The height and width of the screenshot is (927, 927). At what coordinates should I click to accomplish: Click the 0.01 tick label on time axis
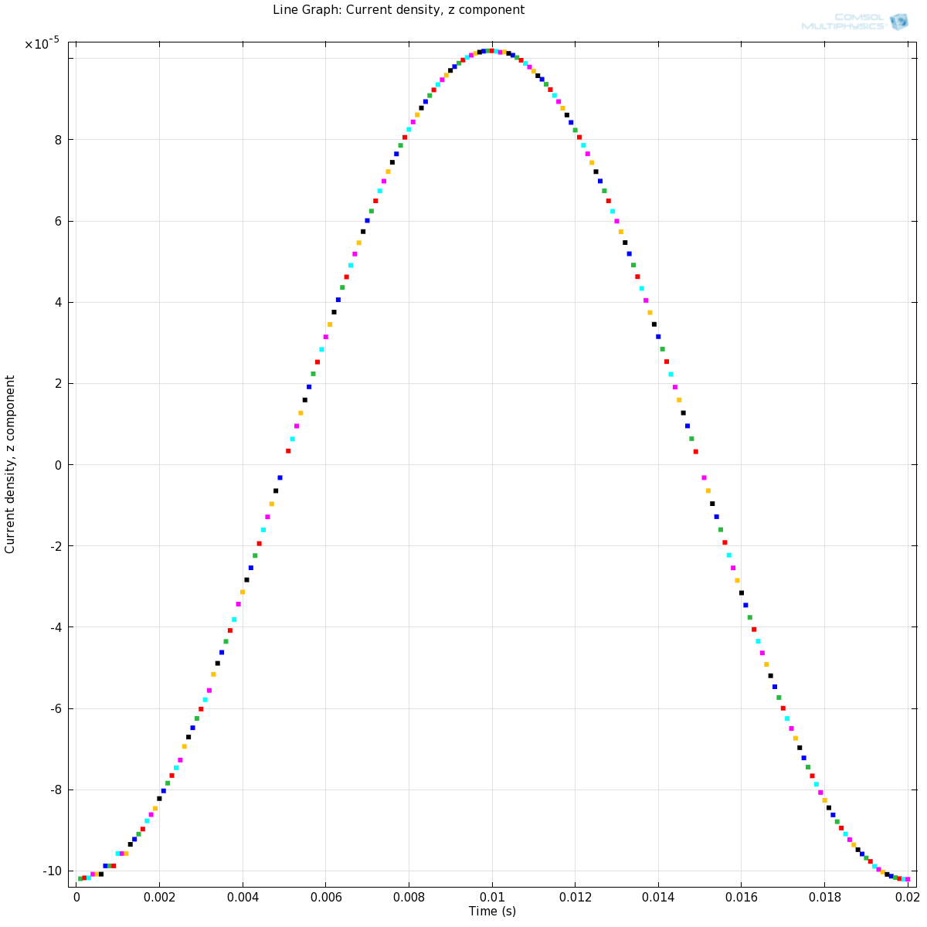point(492,898)
